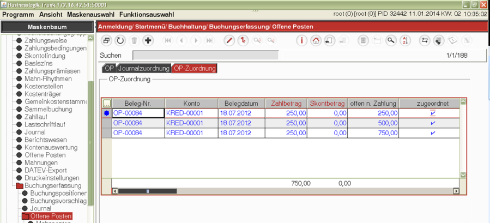Open the info icon in toolbar
The width and height of the screenshot is (490, 223).
[x=301, y=40]
